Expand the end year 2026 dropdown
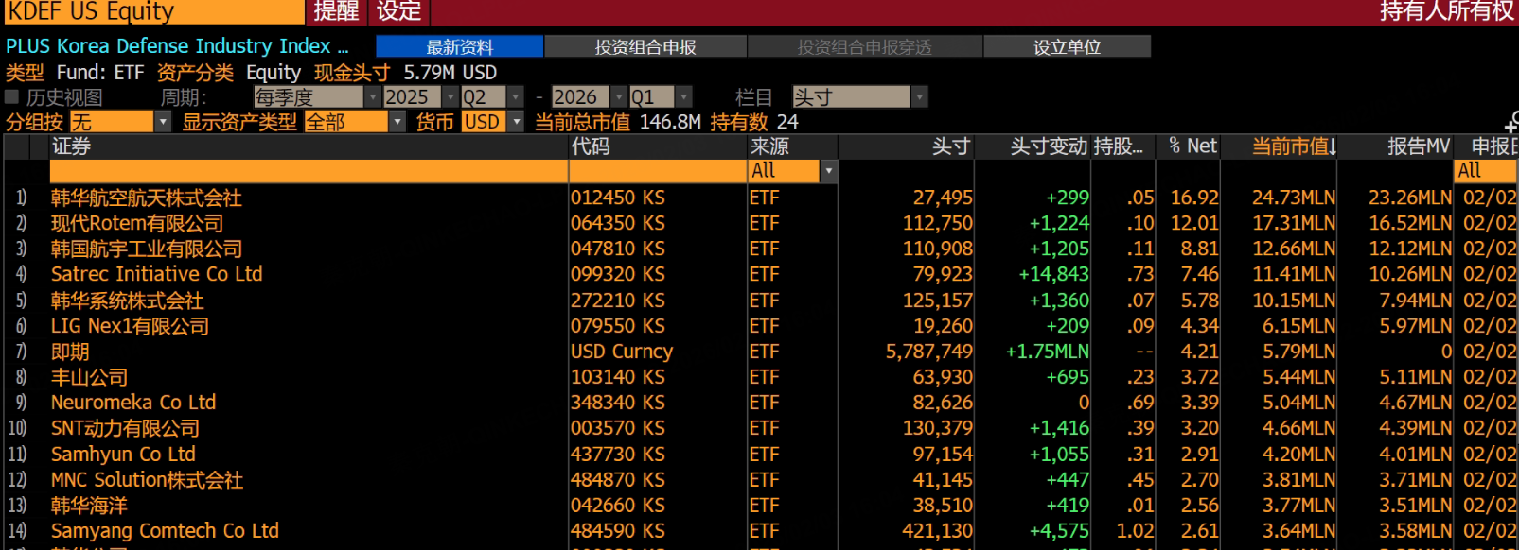Image resolution: width=1519 pixels, height=550 pixels. click(619, 97)
